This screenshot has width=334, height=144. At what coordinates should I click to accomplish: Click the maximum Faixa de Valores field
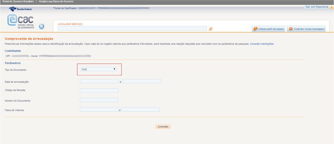coord(140,110)
